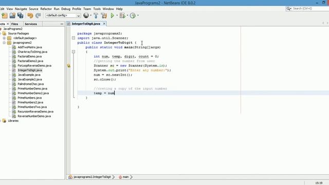Viewport: 329px width, 185px height.
Task: Click the AddTwoMatrix.java file icon
Action: pyautogui.click(x=14, y=47)
